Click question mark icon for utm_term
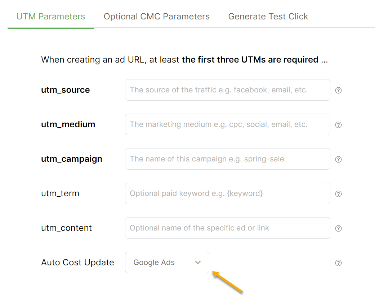379x297 pixels. click(x=338, y=194)
